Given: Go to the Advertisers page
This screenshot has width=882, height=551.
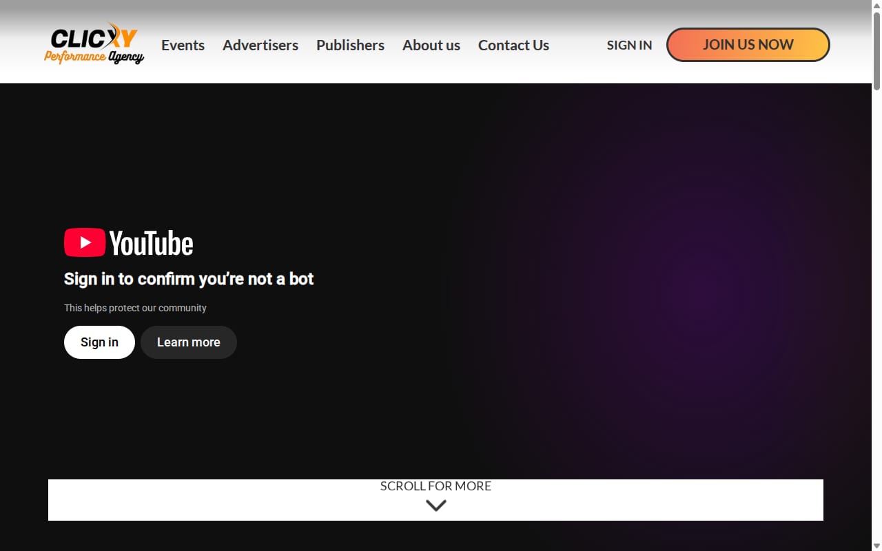Looking at the screenshot, I should pyautogui.click(x=260, y=45).
